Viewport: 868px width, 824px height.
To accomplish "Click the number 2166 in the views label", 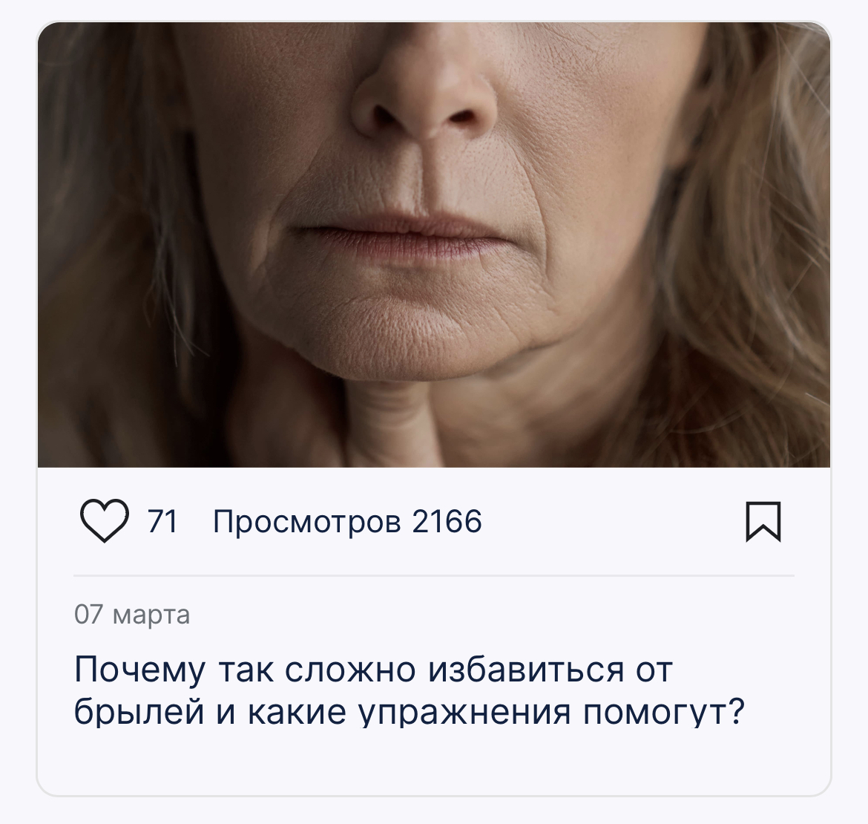I will point(447,522).
